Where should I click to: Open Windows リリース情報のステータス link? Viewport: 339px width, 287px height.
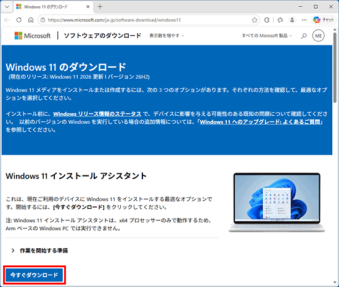pyautogui.click(x=97, y=114)
